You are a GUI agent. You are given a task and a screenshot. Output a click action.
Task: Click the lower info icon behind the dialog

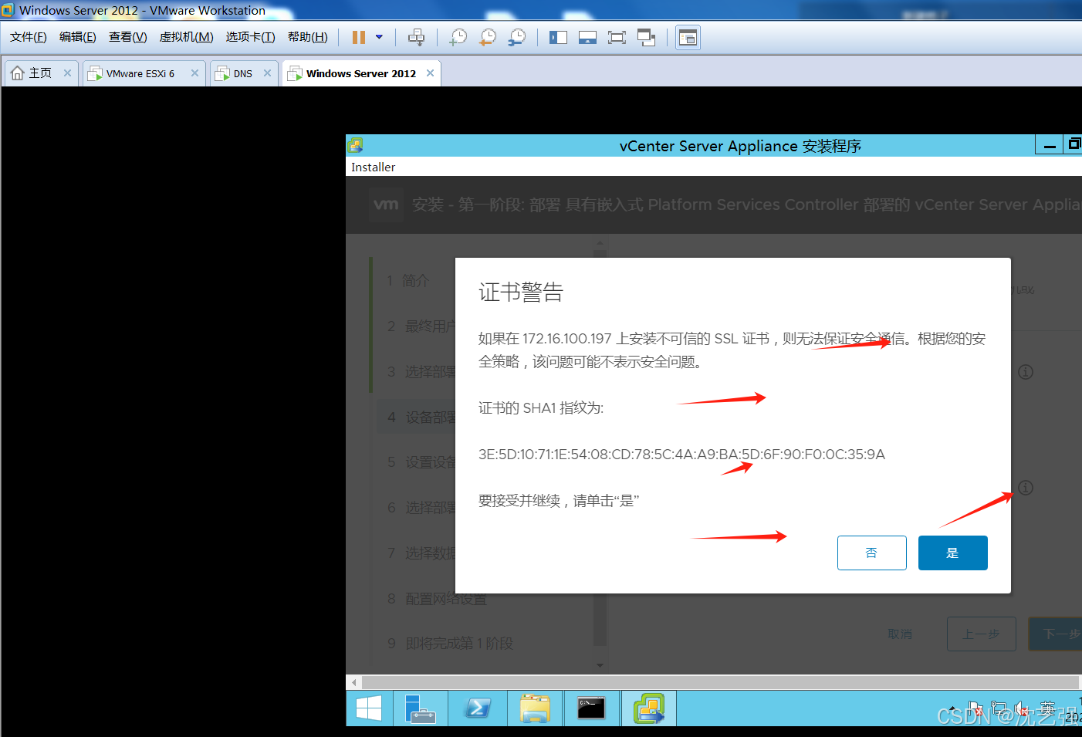(x=1026, y=488)
